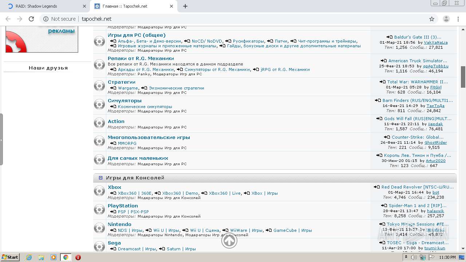Open the Xbox forum link
Viewport: 466px width, 262px height.
click(x=114, y=187)
